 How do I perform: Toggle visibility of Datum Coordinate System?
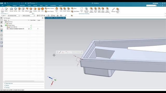tap(8, 29)
